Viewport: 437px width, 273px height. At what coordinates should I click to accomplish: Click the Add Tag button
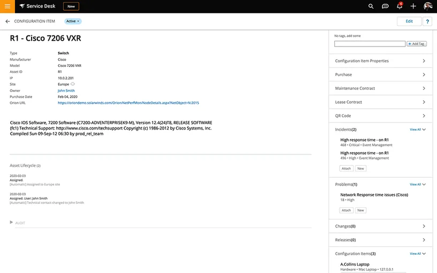[417, 44]
